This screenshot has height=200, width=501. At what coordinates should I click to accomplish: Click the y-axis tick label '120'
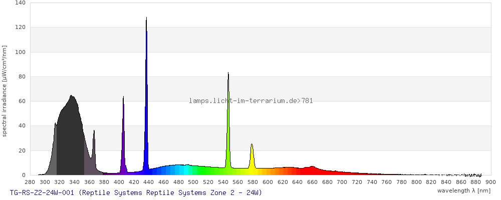[x=20, y=27]
